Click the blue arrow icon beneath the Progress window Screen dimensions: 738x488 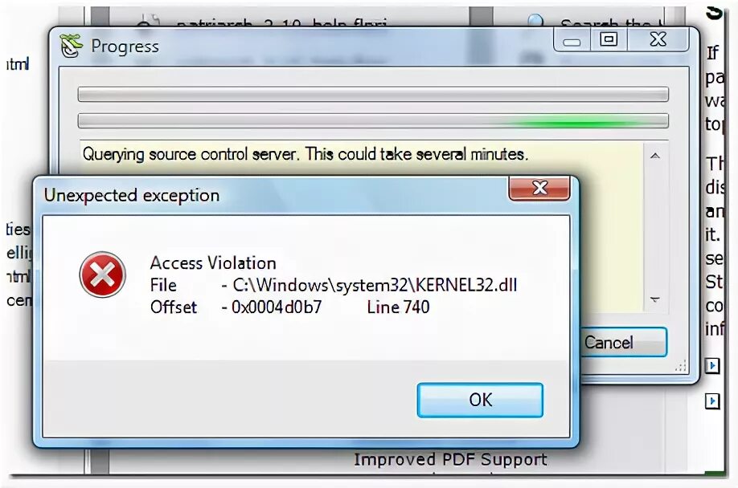[x=712, y=401]
